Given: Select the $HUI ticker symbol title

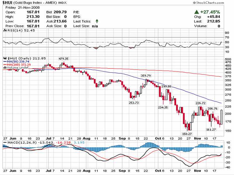Looking at the screenshot, I should (x=7, y=3).
